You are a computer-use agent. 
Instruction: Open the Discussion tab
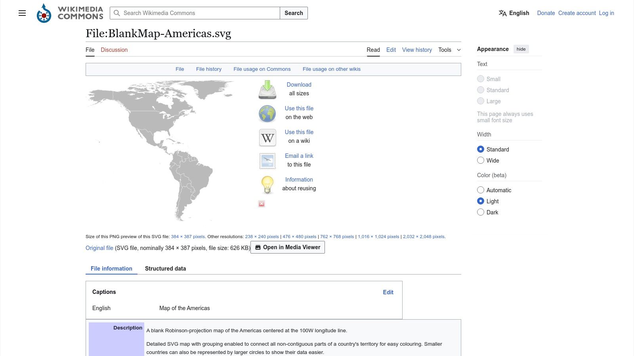click(114, 50)
